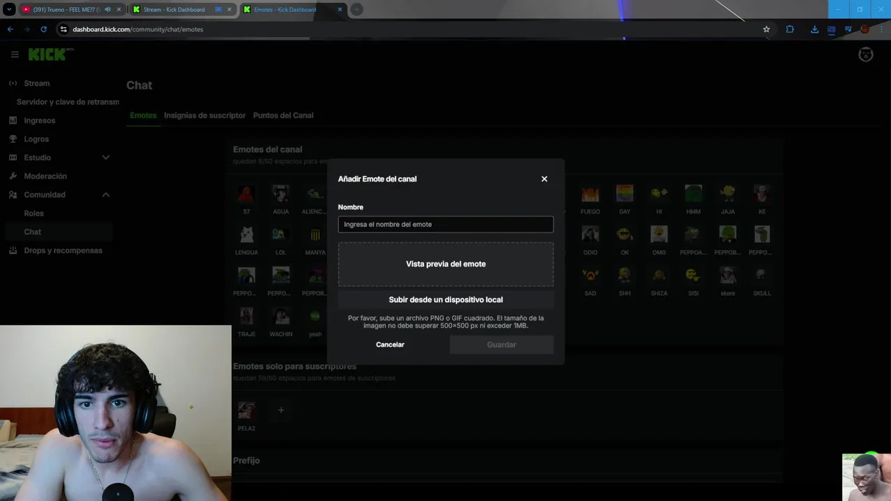The image size is (891, 501).
Task: Switch to Puntos del Canal tab
Action: 283,116
